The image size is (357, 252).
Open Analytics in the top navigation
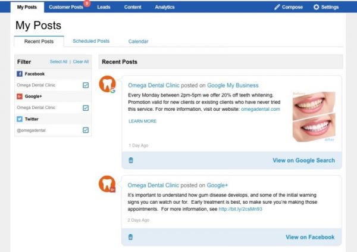point(165,7)
